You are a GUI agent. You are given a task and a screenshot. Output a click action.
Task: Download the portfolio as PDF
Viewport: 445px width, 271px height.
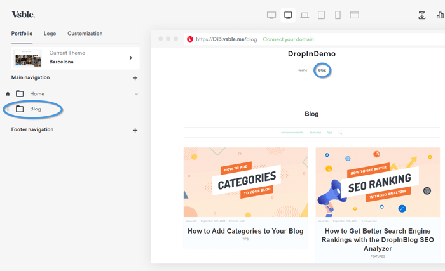(x=422, y=15)
